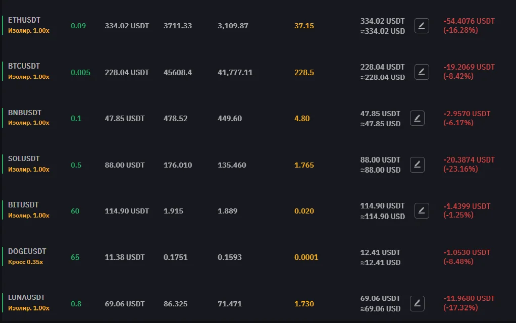516x323 pixels.
Task: Open the ETHUSDT contract symbol
Action: click(x=24, y=20)
